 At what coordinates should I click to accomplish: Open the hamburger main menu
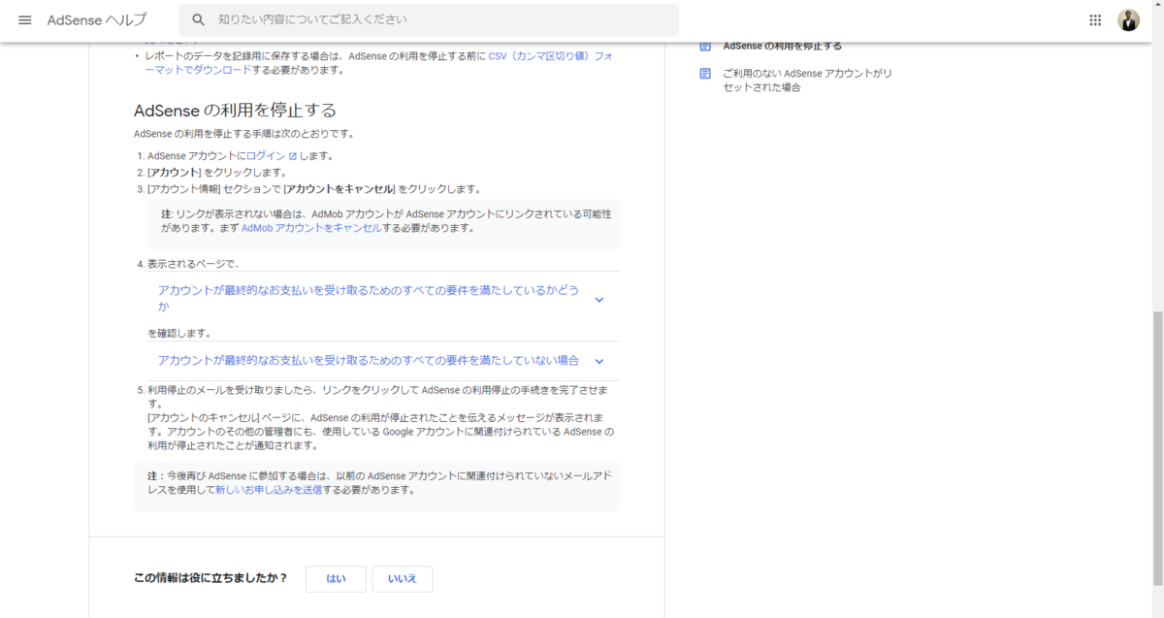(25, 19)
